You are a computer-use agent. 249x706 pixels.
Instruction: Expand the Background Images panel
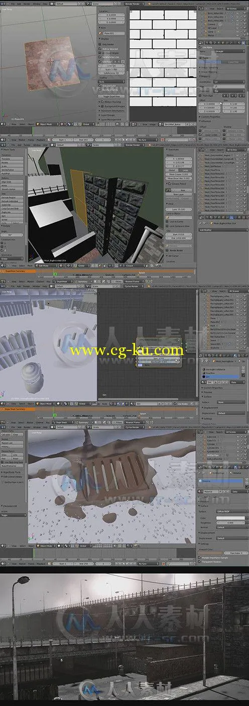point(111,106)
